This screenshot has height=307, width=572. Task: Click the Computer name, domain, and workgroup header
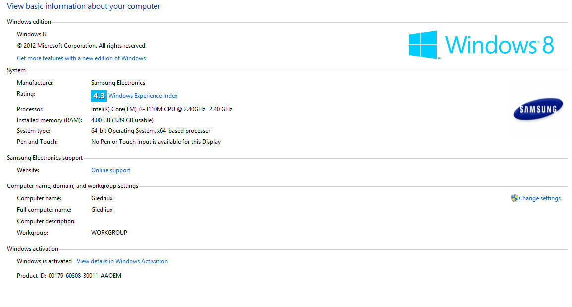pos(73,186)
